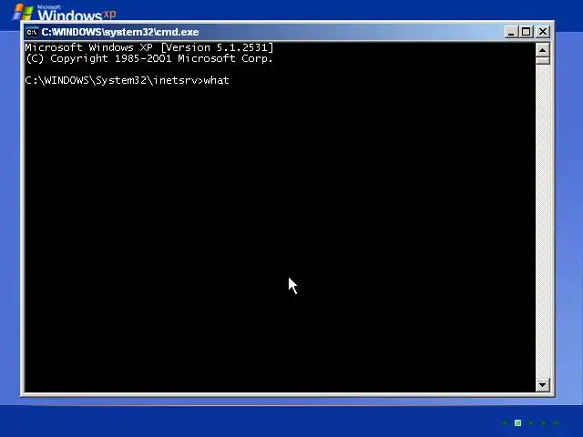583x437 pixels.
Task: Close the cmd.exe window
Action: point(543,32)
